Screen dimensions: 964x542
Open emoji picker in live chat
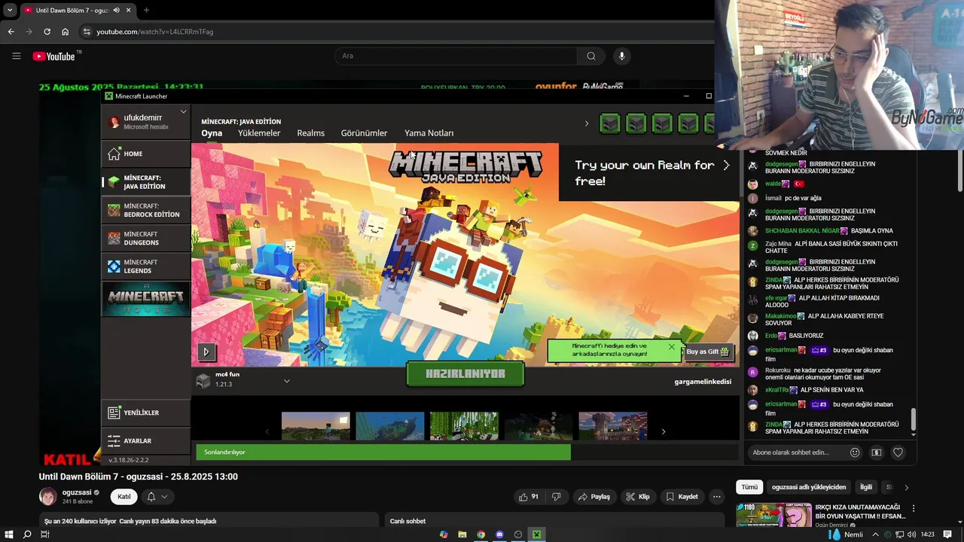tap(855, 452)
